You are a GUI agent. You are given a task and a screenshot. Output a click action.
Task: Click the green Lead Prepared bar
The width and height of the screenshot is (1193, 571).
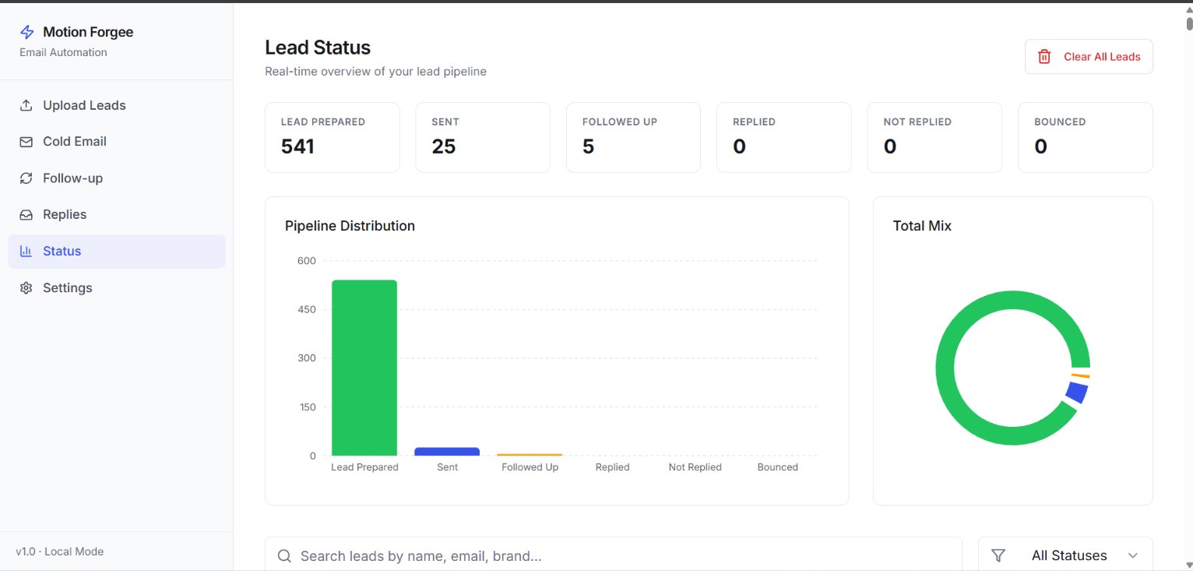click(x=364, y=368)
